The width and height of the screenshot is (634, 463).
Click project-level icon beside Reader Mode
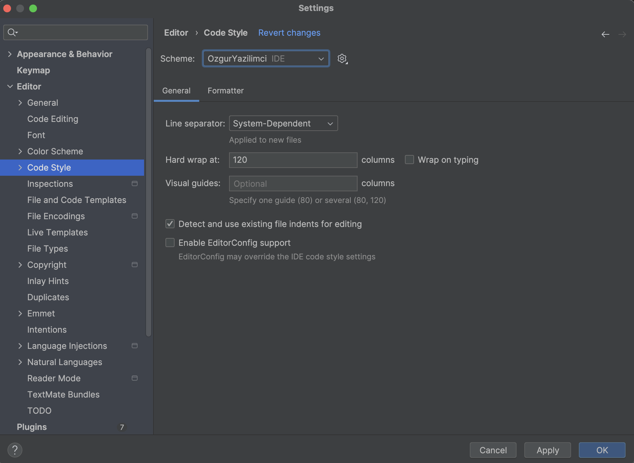click(135, 378)
